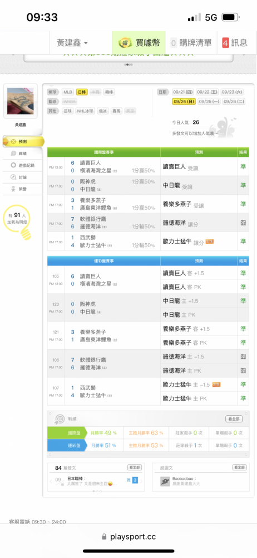Click 養樂多燕子 客 PK prediction
This screenshot has width=257, height=558.
(185, 343)
